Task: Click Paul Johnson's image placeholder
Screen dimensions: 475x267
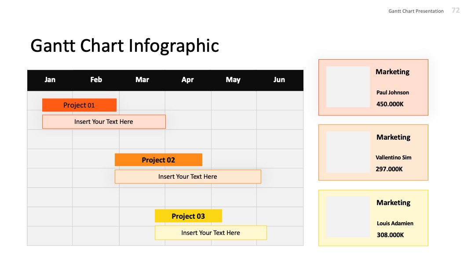Action: (x=348, y=87)
